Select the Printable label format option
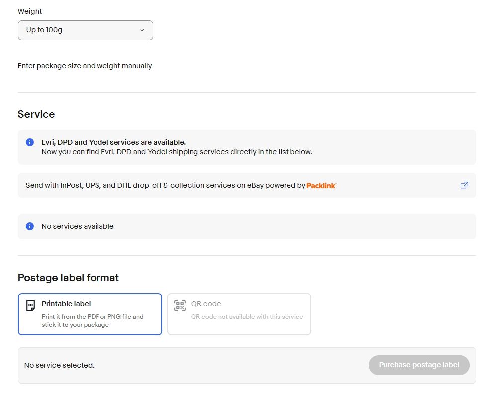The height and width of the screenshot is (393, 483). tap(90, 314)
